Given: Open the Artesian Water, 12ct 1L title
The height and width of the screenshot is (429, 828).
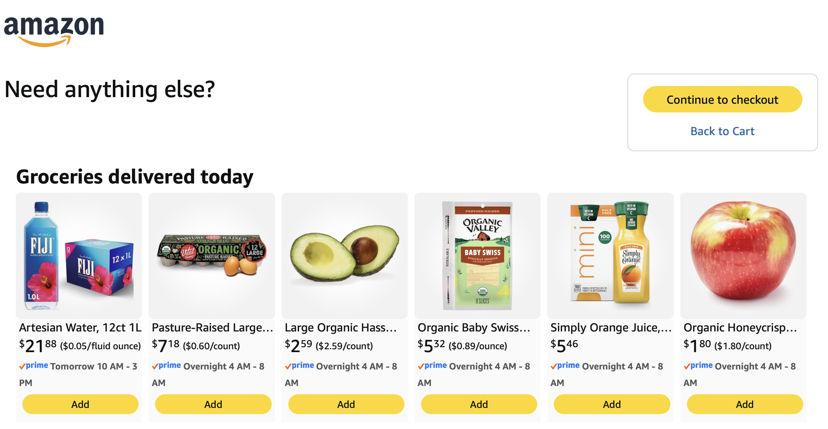Looking at the screenshot, I should [80, 327].
